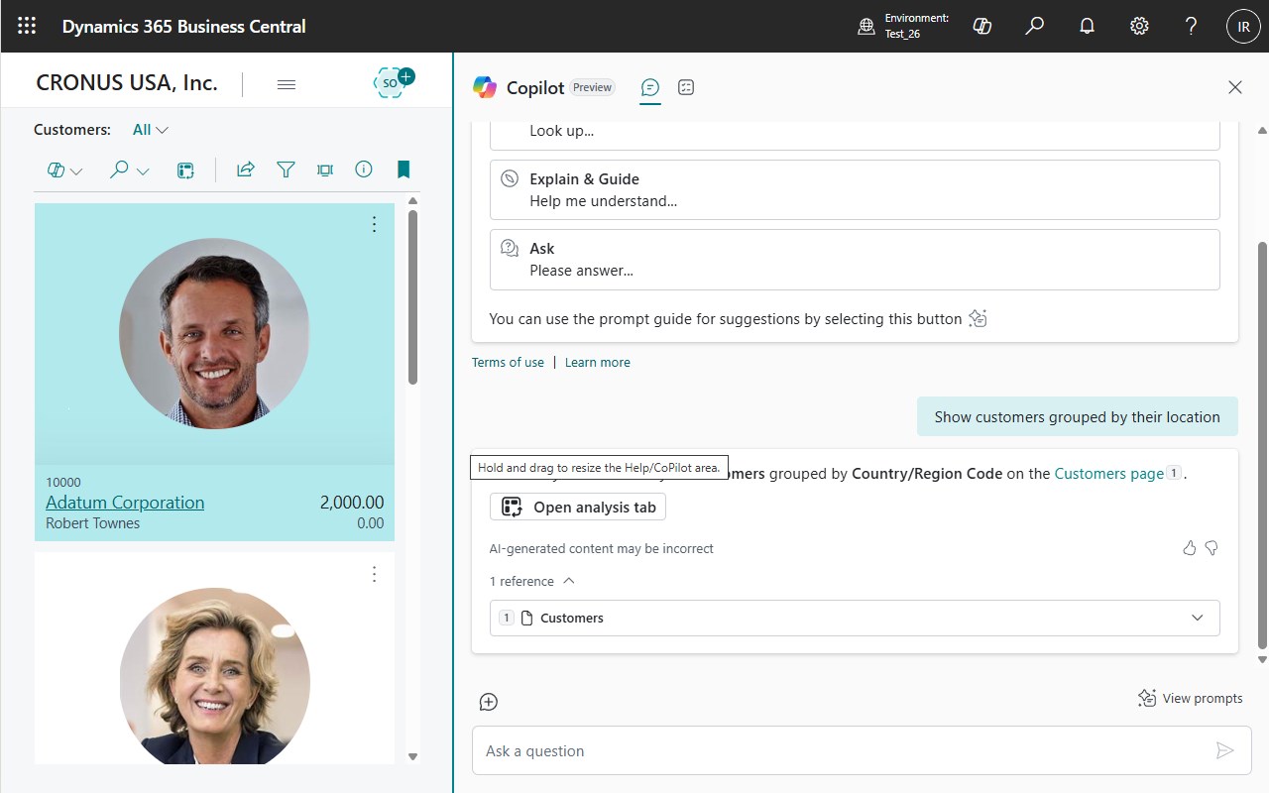Click the Dynamics 365 Business Central title
The height and width of the screenshot is (793, 1269).
pyautogui.click(x=184, y=27)
